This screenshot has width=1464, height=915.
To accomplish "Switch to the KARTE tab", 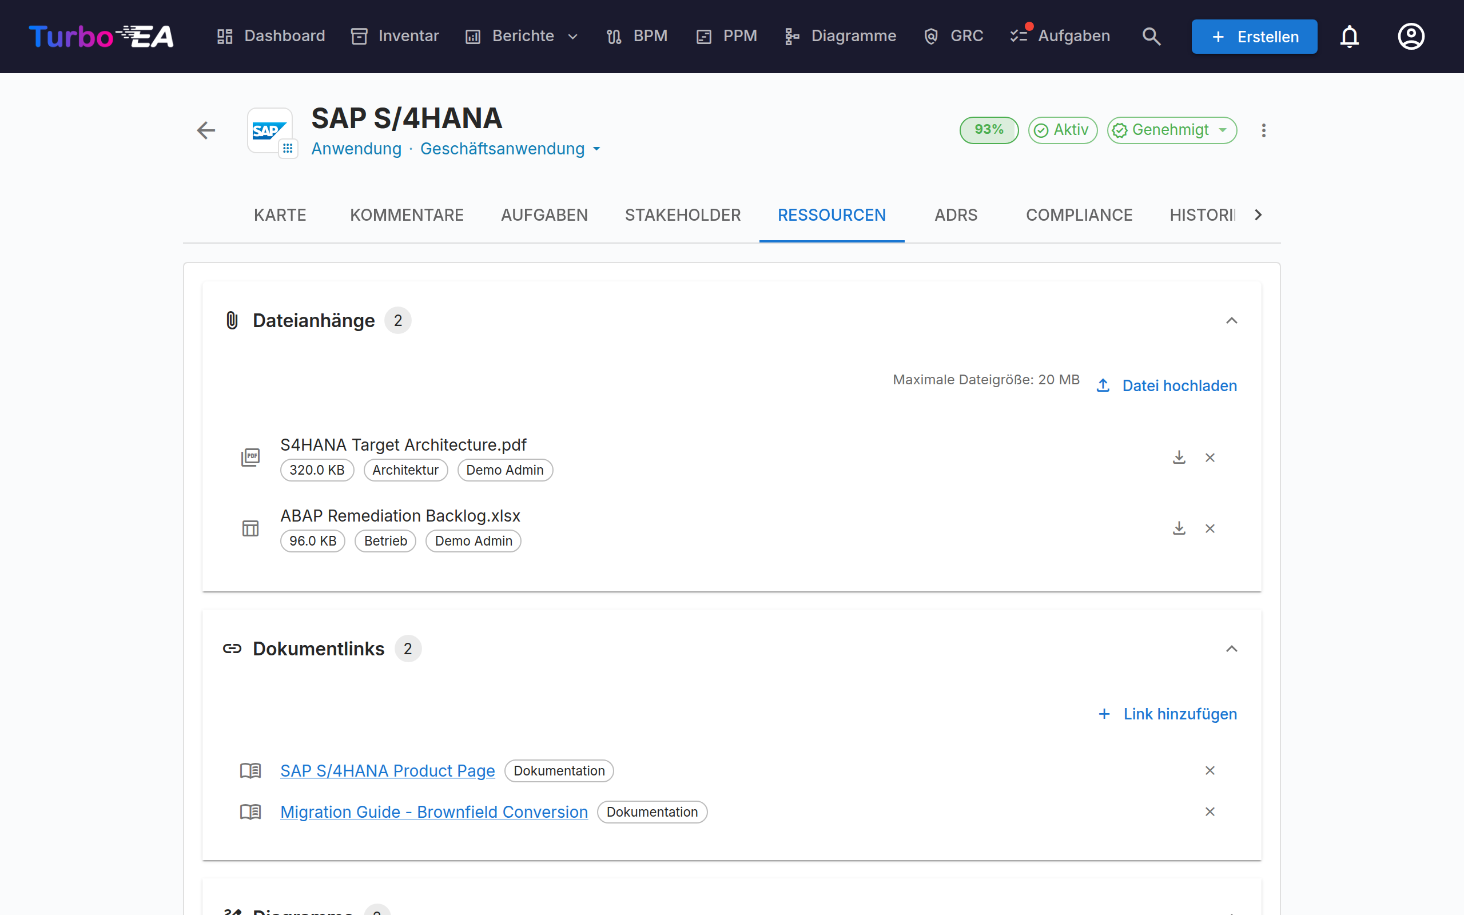I will pyautogui.click(x=280, y=215).
